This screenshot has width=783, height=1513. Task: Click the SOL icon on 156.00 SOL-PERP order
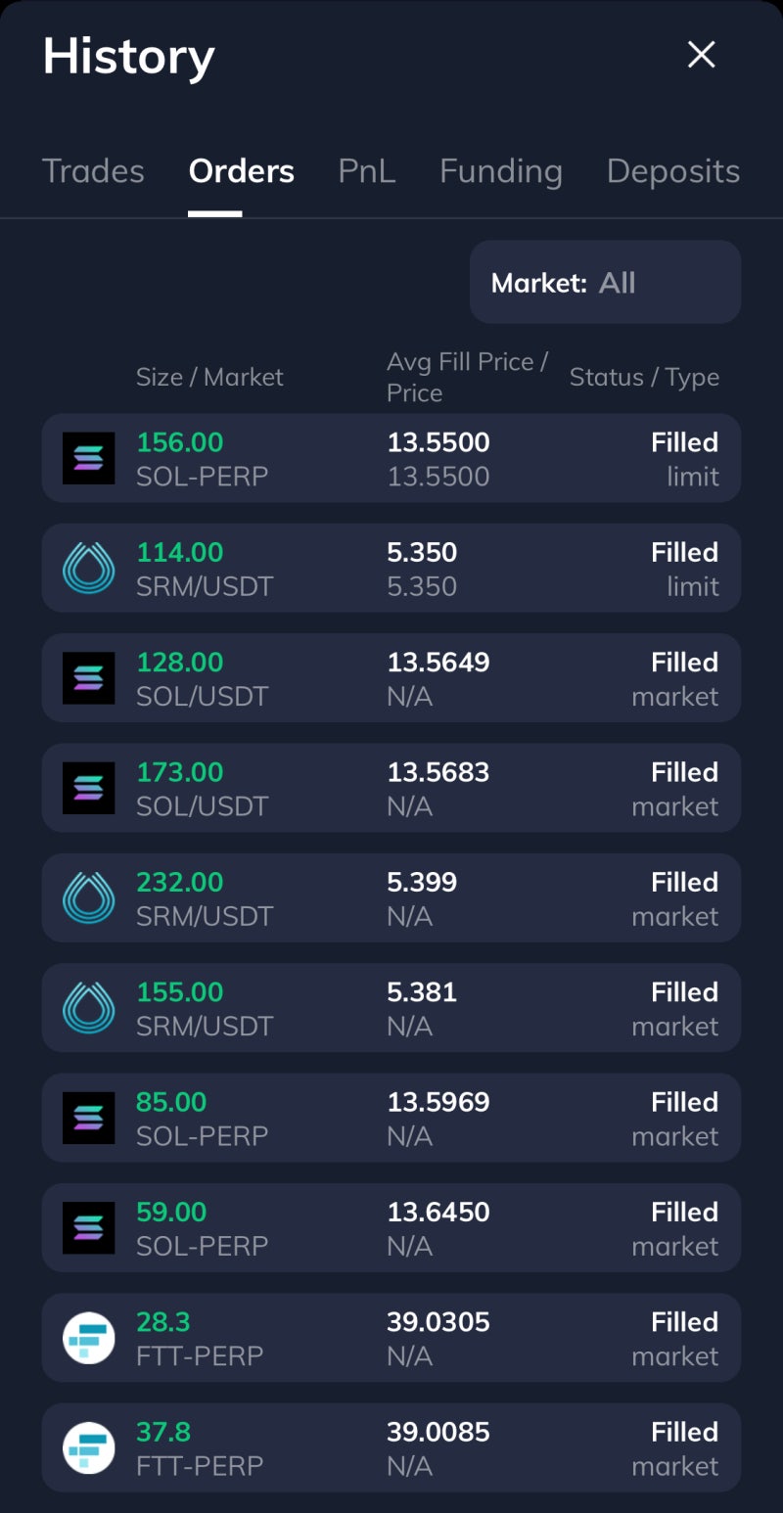[88, 458]
